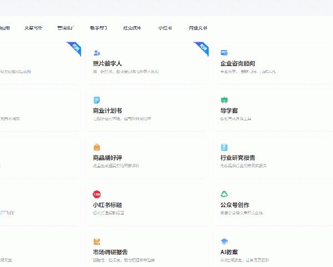The width and height of the screenshot is (333, 267).
Task: Select the red 小红书标题 icon
Action: coord(97,194)
